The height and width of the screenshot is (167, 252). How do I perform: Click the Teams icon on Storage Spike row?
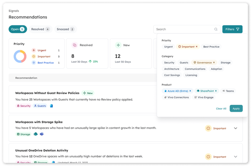point(42,134)
